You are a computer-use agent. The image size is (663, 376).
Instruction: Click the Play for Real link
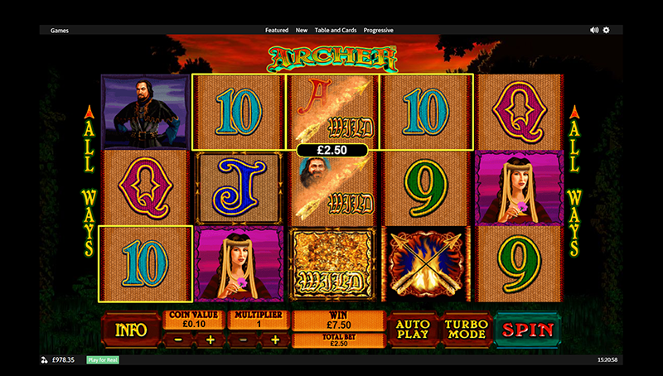pyautogui.click(x=103, y=360)
